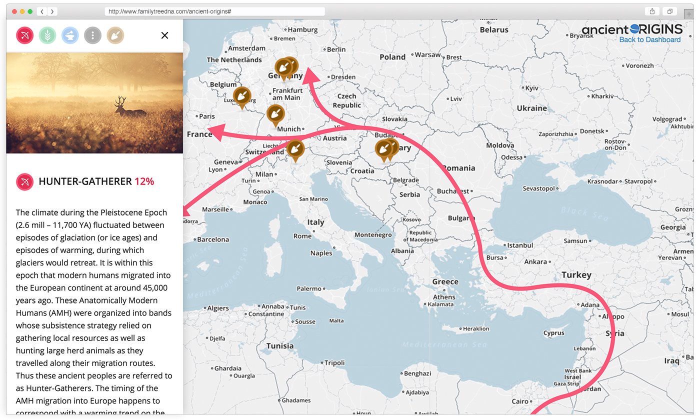Image resolution: width=700 pixels, height=420 pixels.
Task: Click the dig site pin over Luxembourg
Action: 242,97
